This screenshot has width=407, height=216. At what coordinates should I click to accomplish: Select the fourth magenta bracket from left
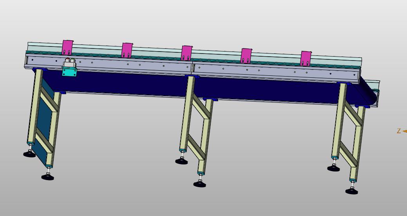pos(246,55)
